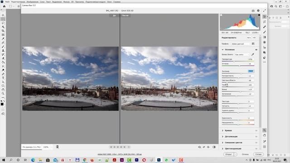Expand the Детализация section
Screen dimensions: 290x163
pyautogui.click(x=222, y=137)
